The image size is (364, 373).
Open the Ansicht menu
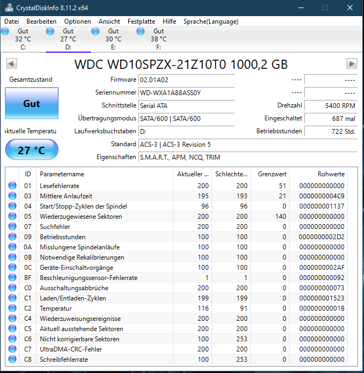109,21
